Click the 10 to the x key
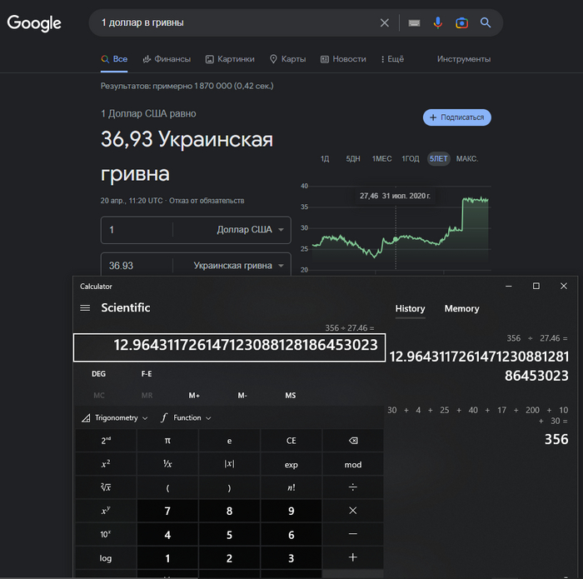Viewport: 583px width, 579px height. (106, 534)
